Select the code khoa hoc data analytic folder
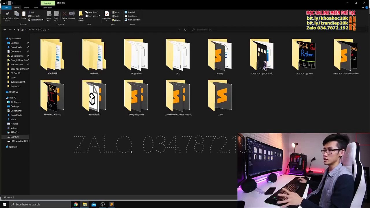 pos(178,98)
